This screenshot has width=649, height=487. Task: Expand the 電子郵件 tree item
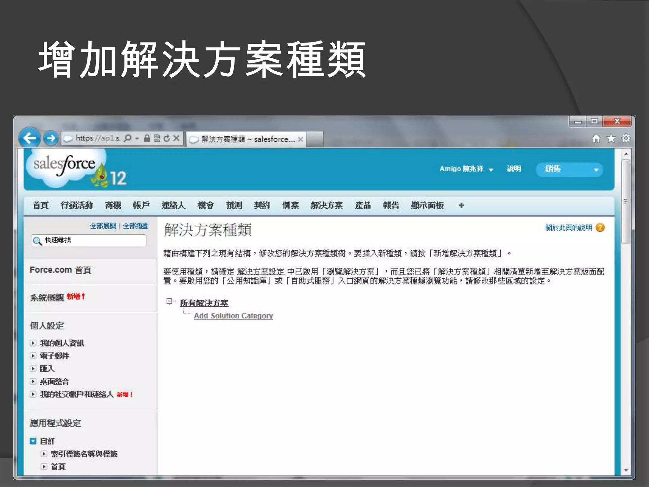[x=33, y=356]
